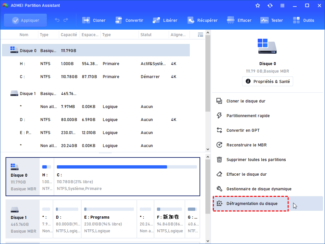
Task: Click disk map scrollbar up arrow
Action: [x=208, y=157]
